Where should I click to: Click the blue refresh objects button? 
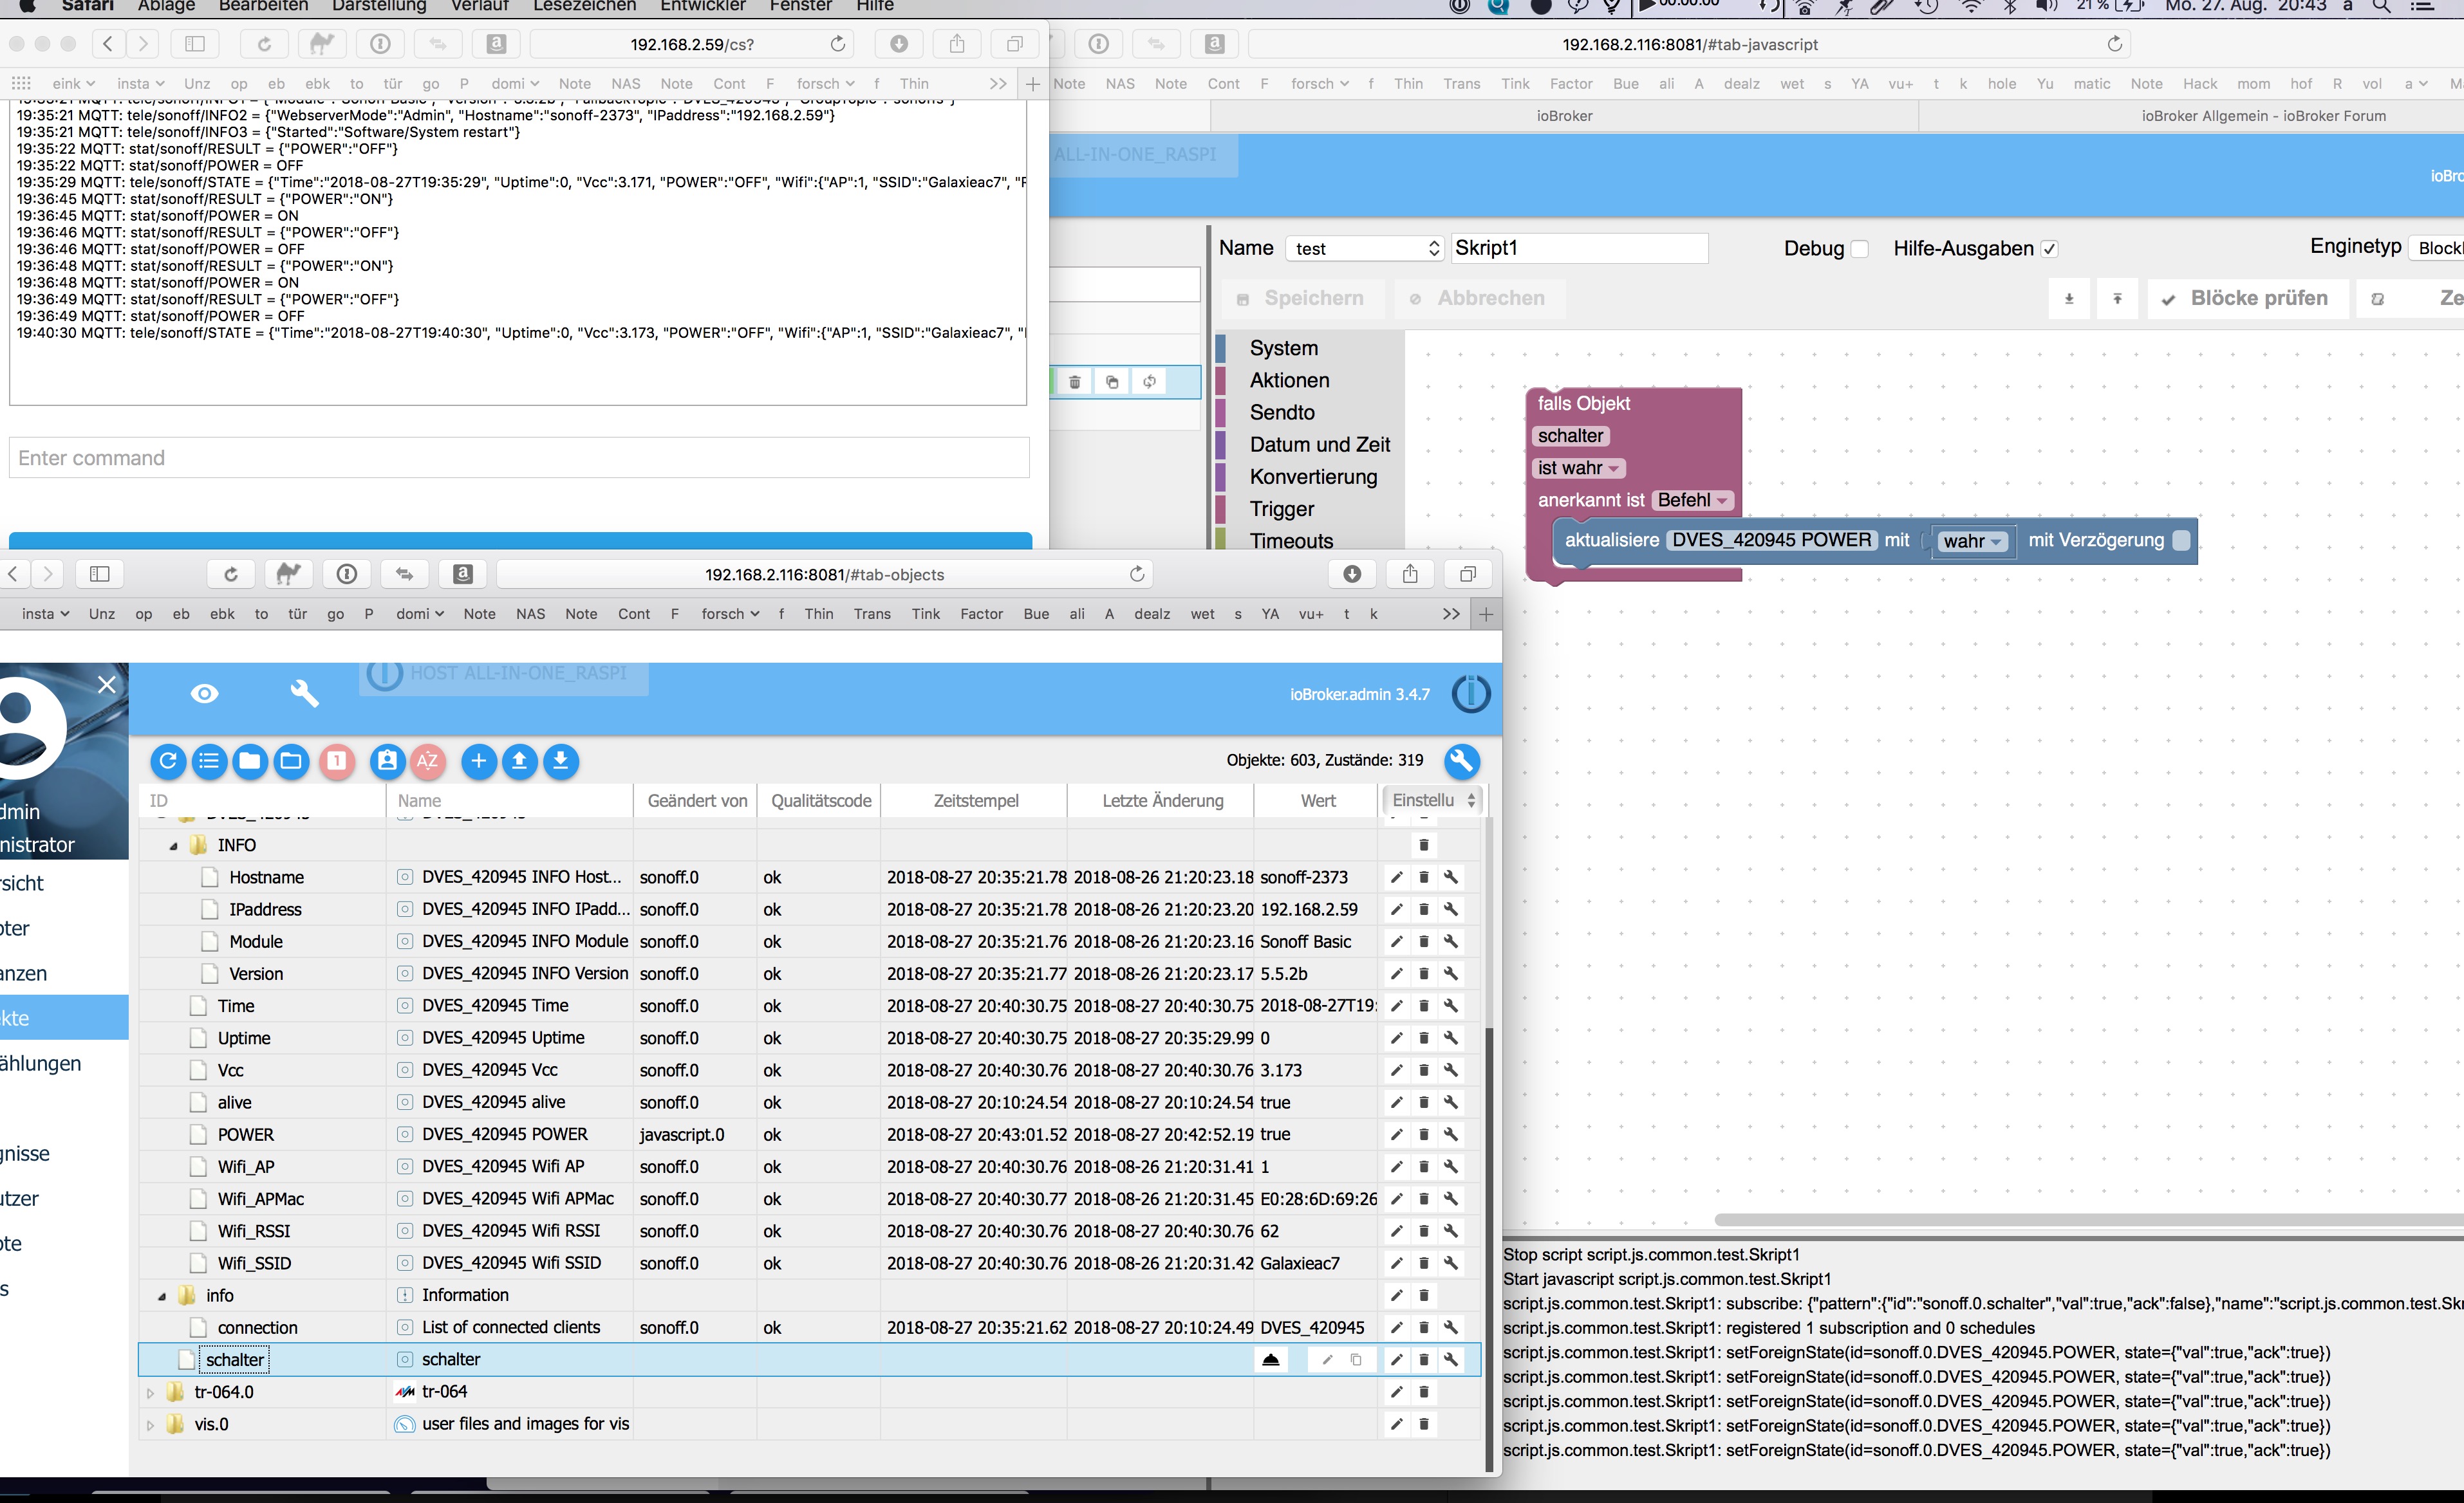(x=168, y=762)
